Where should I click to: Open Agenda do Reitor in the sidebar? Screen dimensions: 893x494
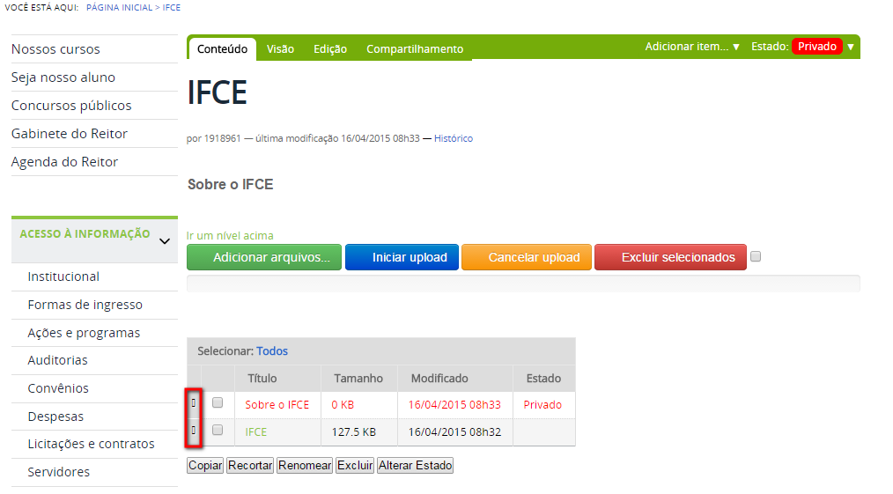coord(64,162)
